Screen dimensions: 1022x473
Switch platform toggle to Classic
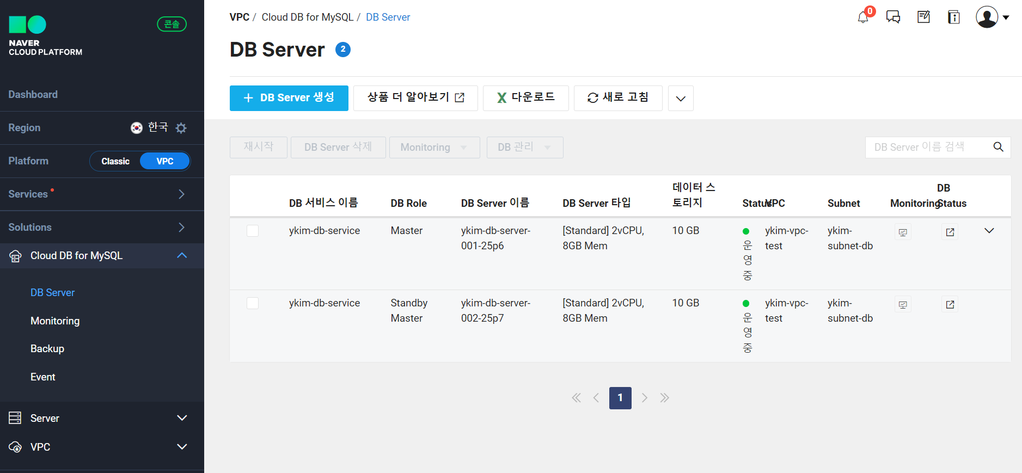(x=115, y=161)
